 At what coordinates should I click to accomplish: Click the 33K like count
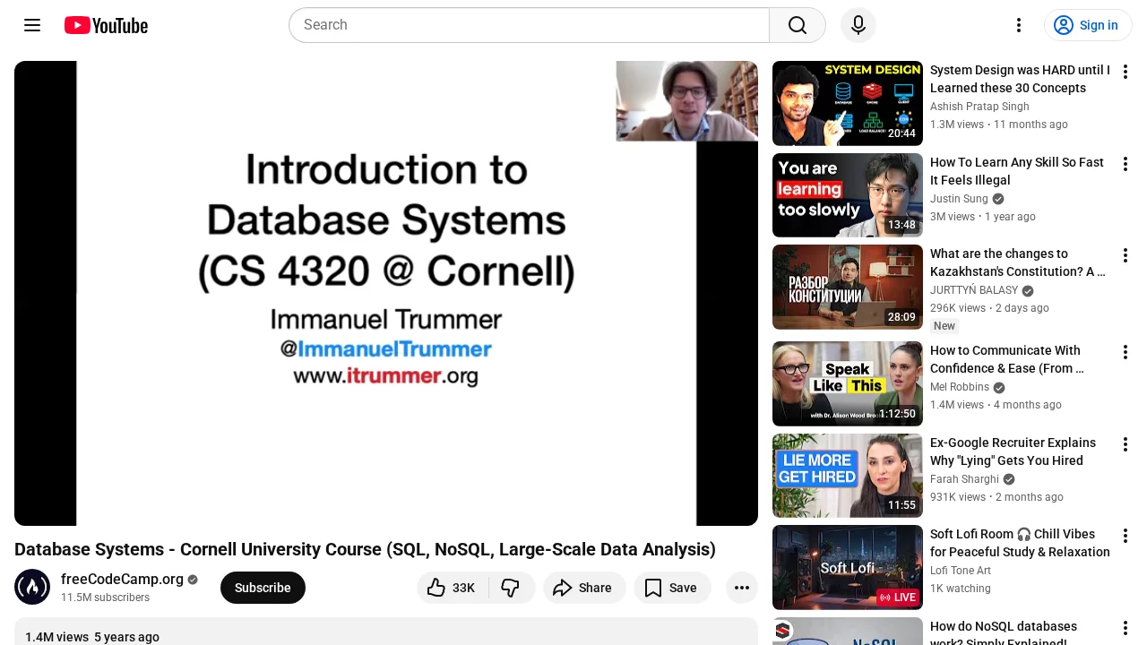(463, 588)
